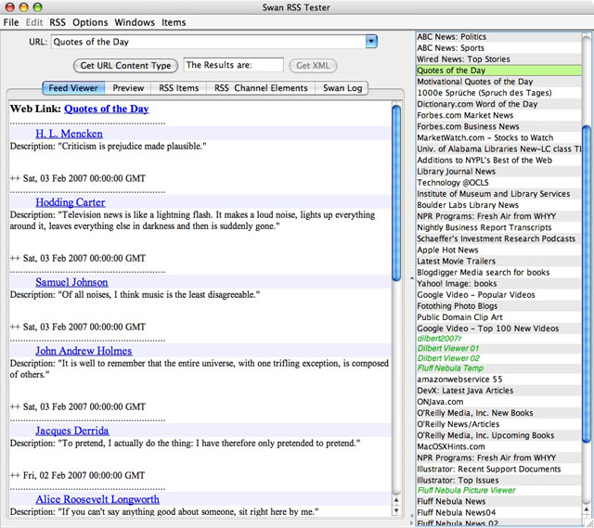Viewport: 594px width, 528px height.
Task: Open the Windows menu
Action: click(135, 22)
